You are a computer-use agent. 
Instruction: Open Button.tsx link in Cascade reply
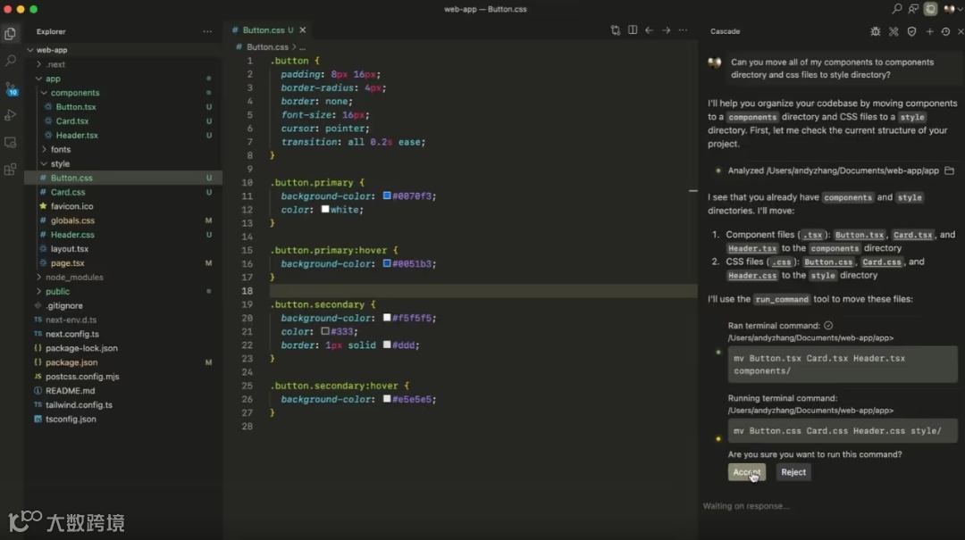860,235
